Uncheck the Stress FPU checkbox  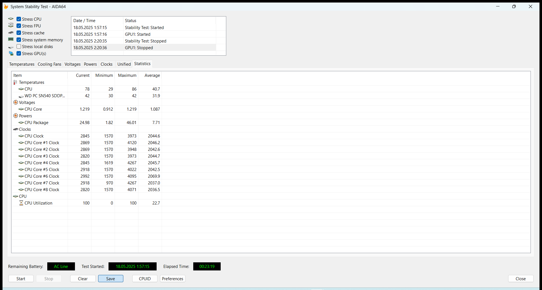[x=19, y=26]
